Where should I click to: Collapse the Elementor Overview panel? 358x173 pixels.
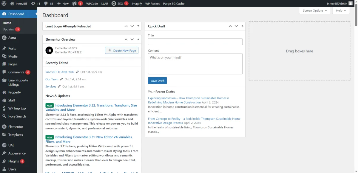(x=138, y=39)
